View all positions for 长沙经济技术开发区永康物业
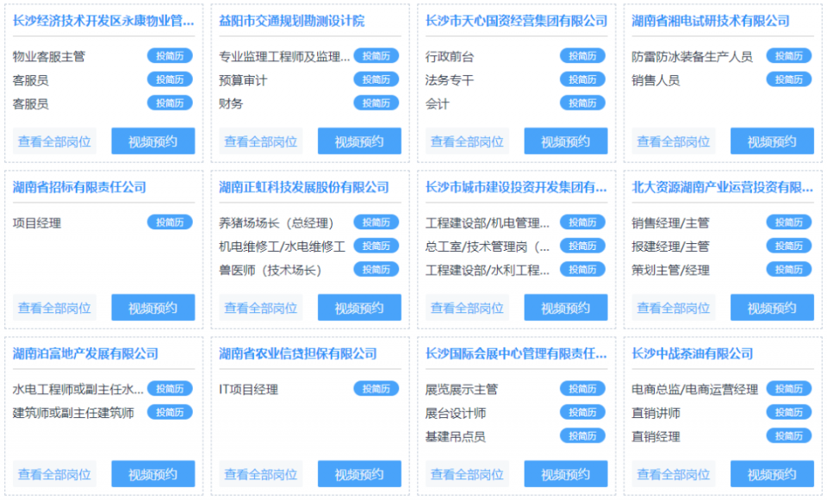The image size is (827, 500). click(54, 141)
